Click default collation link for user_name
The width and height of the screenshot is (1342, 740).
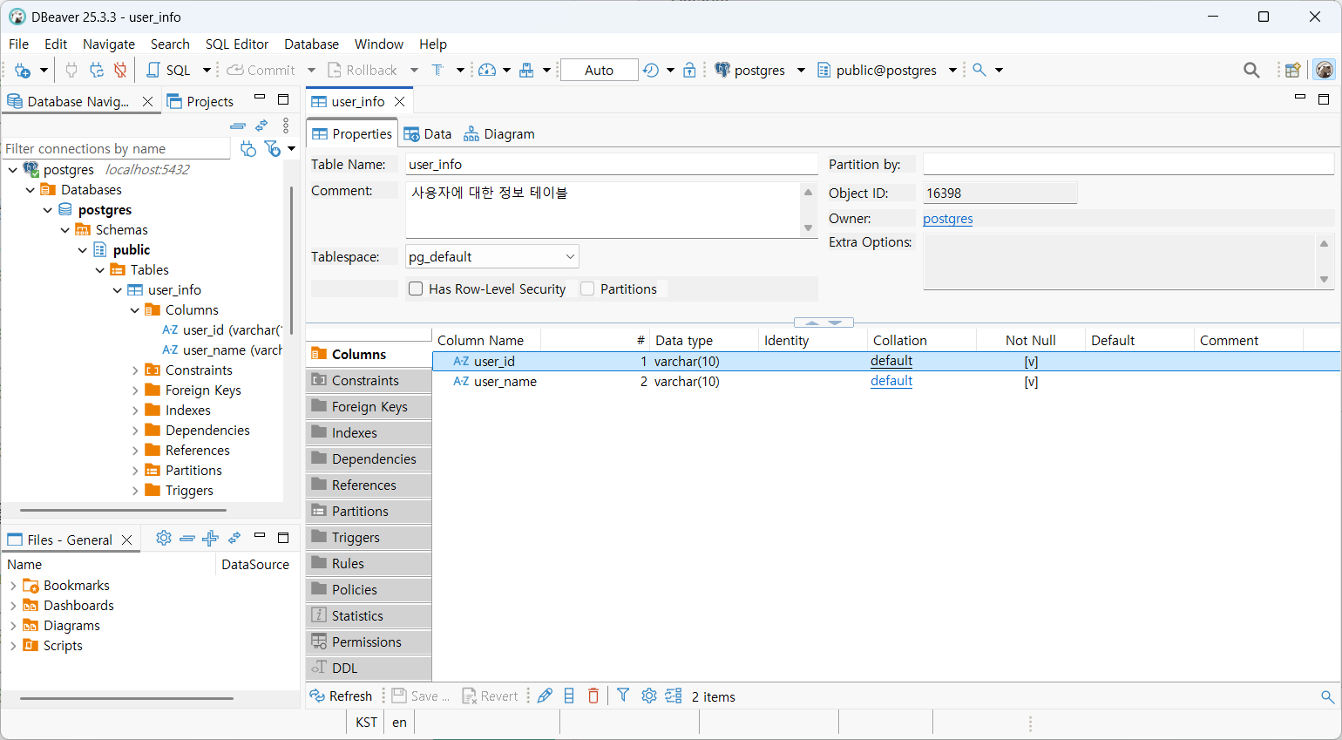pos(891,381)
